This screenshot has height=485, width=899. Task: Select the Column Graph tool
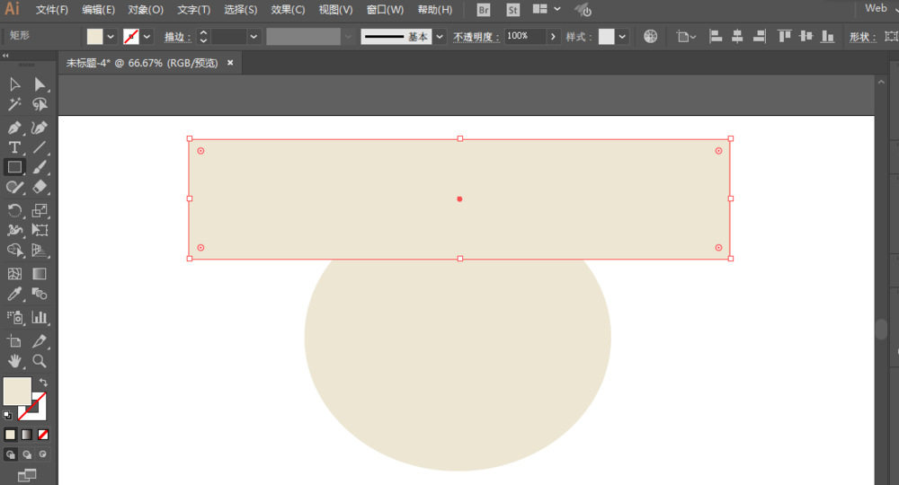point(40,317)
